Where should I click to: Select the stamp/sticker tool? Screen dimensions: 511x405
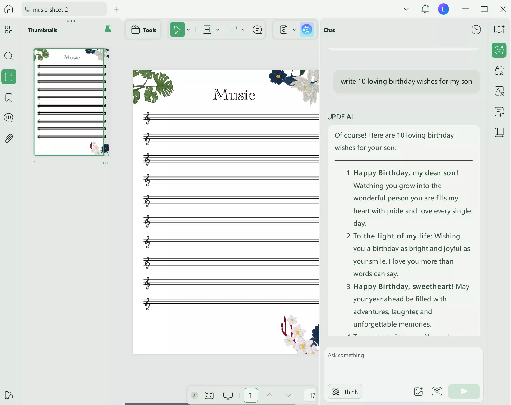(284, 30)
